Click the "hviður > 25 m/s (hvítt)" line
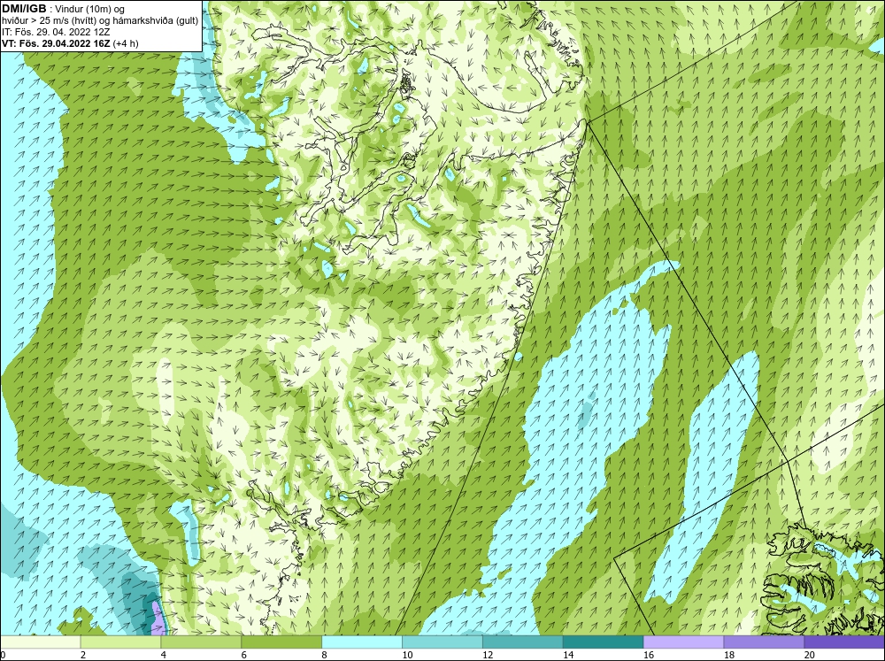Image resolution: width=885 pixels, height=661 pixels. pos(50,21)
